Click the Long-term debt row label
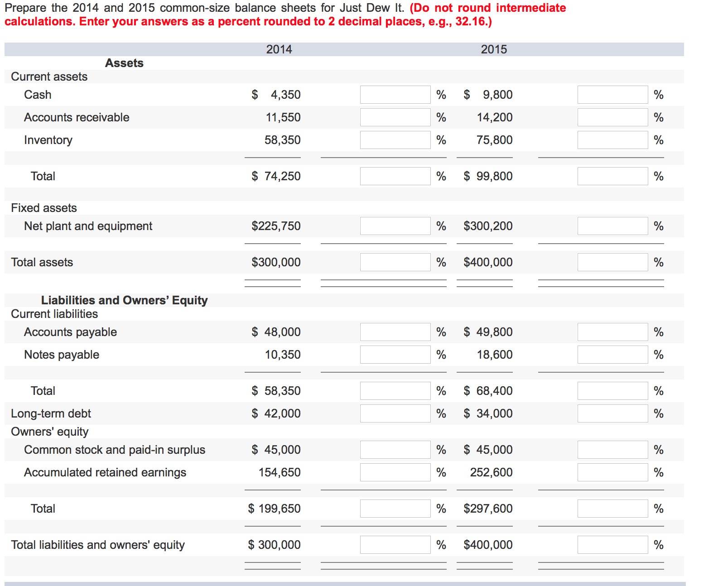Screen dimensions: 723x586 (51, 413)
